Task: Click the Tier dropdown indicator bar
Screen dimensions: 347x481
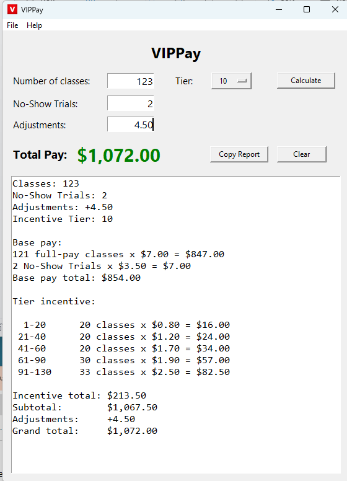Action: click(242, 81)
